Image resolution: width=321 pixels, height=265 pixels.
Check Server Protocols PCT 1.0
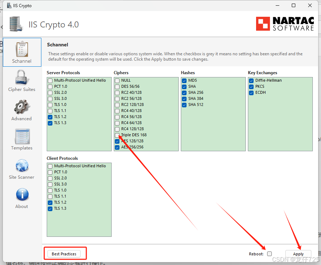coord(50,87)
